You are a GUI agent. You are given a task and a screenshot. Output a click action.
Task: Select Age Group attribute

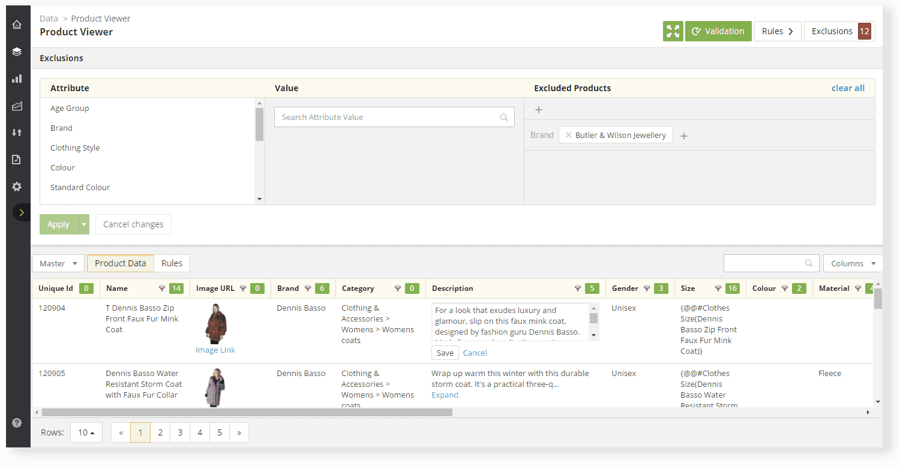70,109
